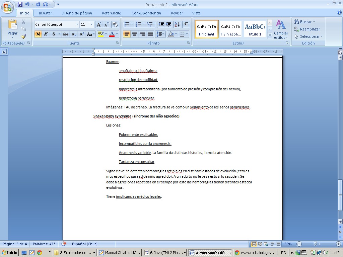Click the Format Painter brush icon
The height and width of the screenshot is (257, 343).
click(23, 36)
